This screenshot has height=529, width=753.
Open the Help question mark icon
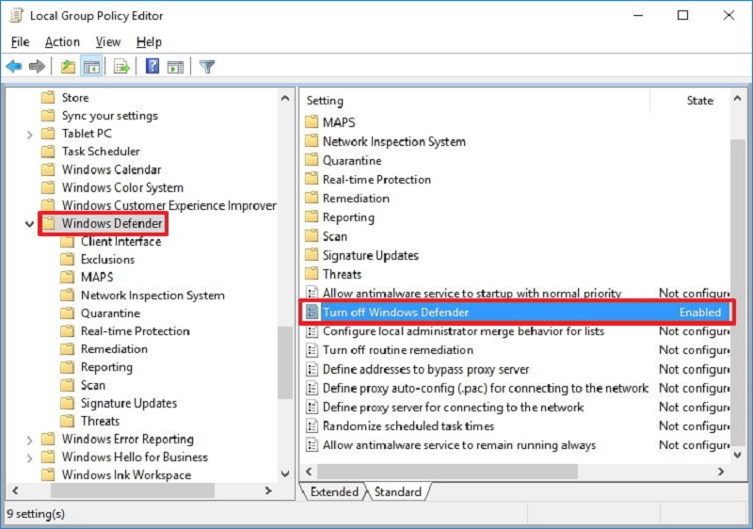click(x=152, y=66)
